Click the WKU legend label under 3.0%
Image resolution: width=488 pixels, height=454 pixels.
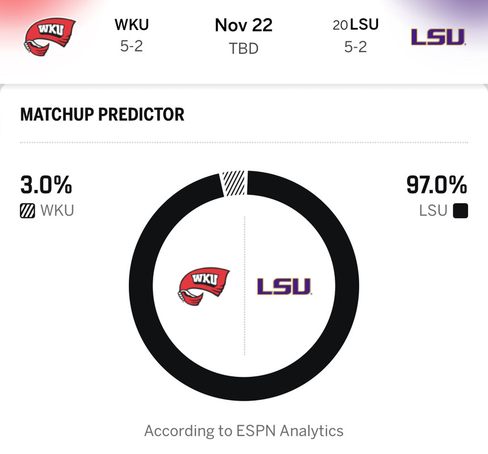tap(57, 212)
